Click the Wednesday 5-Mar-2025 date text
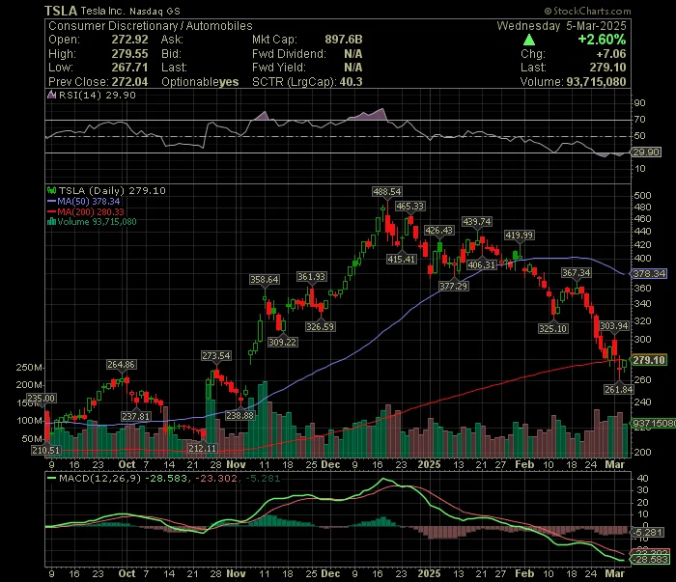676x582 pixels. click(561, 26)
